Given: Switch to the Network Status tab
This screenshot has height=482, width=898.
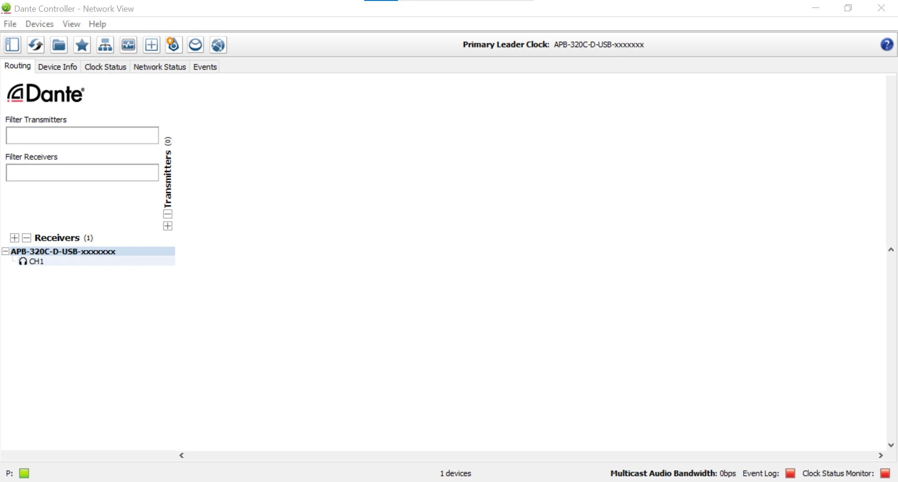Looking at the screenshot, I should [160, 67].
